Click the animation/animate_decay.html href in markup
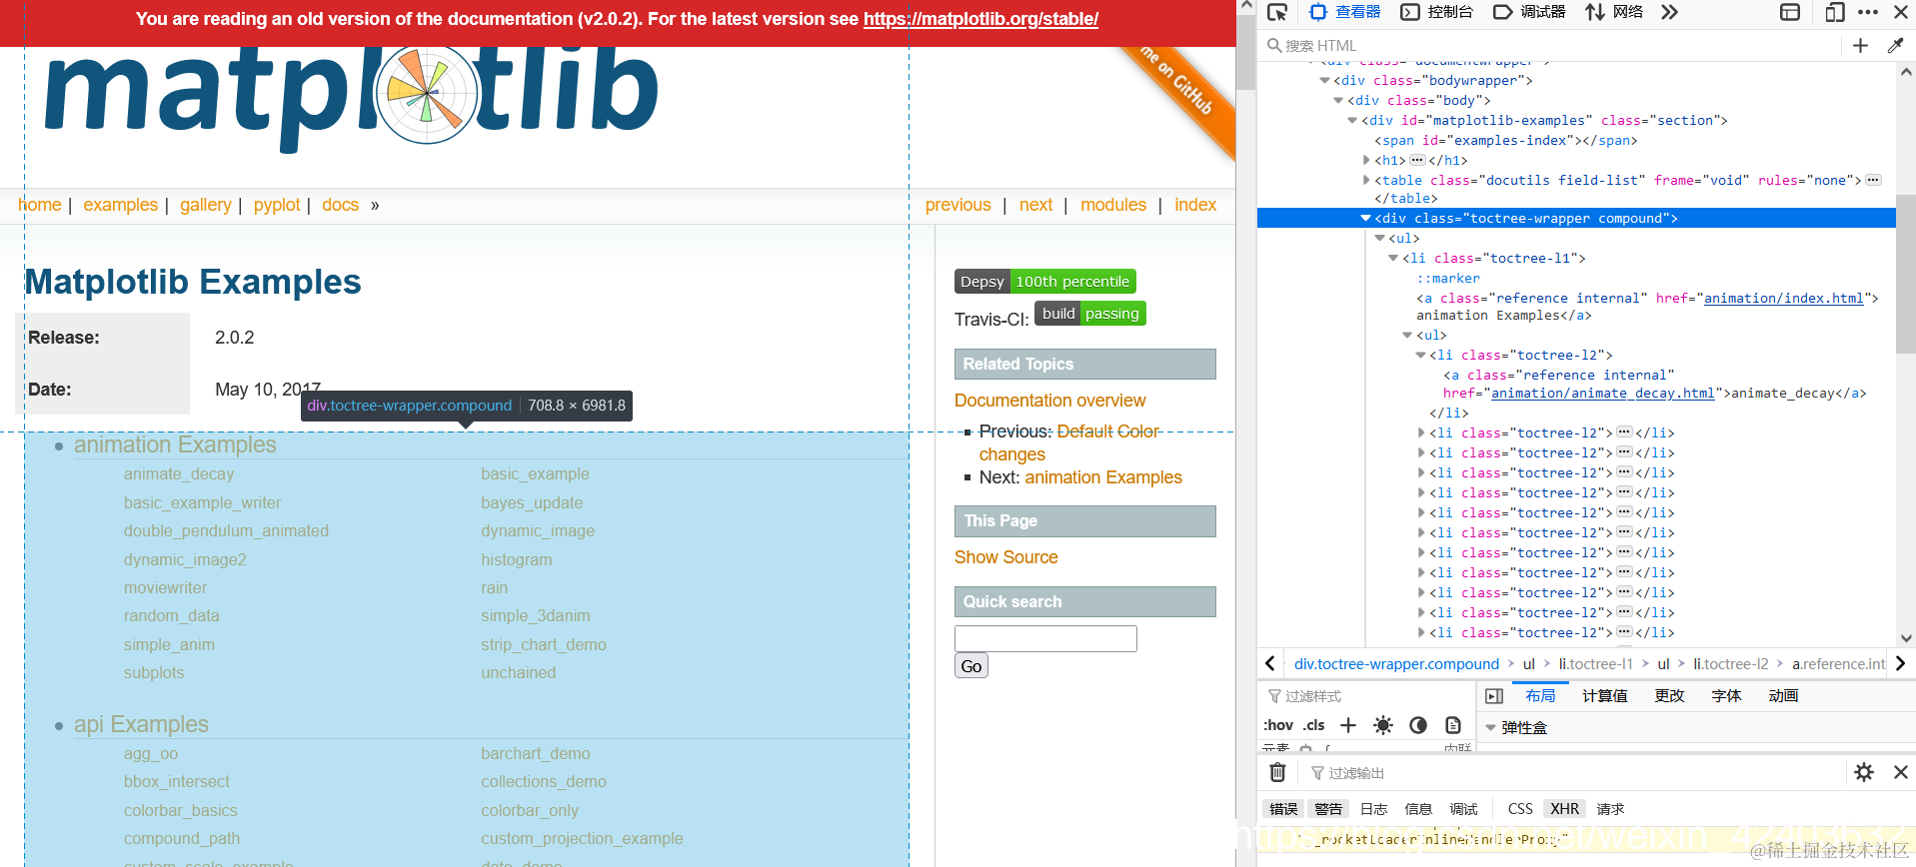 pyautogui.click(x=1602, y=393)
